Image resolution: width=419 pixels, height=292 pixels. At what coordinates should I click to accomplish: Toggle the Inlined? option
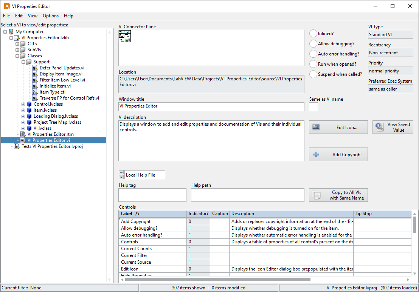coord(313,34)
